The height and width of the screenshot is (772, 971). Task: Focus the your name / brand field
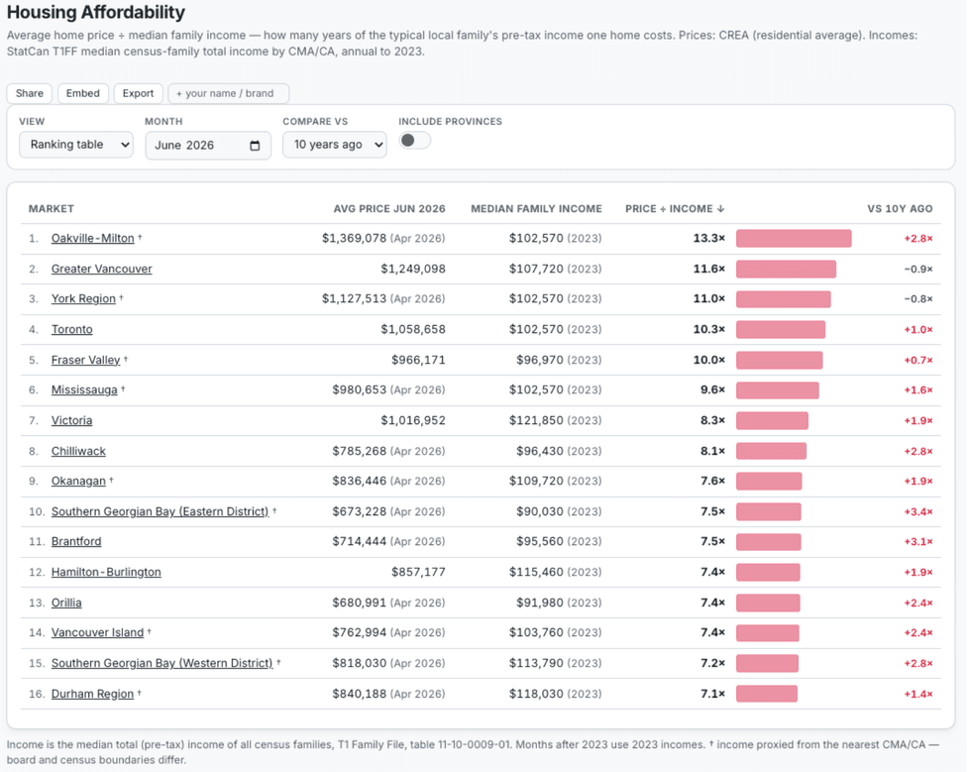coord(229,93)
